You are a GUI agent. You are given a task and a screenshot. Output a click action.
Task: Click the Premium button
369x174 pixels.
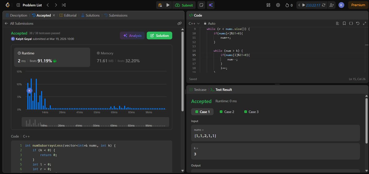tap(358, 5)
